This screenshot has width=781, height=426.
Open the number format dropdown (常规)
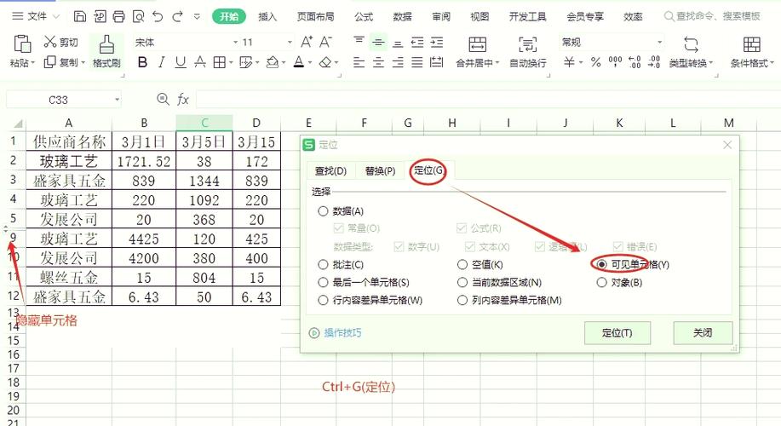pyautogui.click(x=659, y=43)
